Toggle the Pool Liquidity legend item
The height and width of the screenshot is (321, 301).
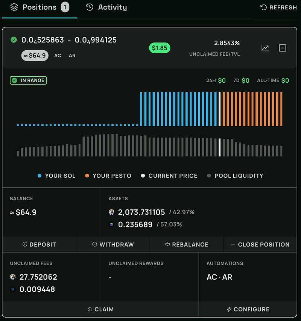tap(235, 176)
